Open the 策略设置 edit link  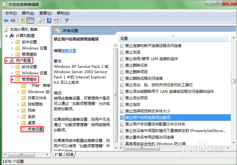coord(69,51)
